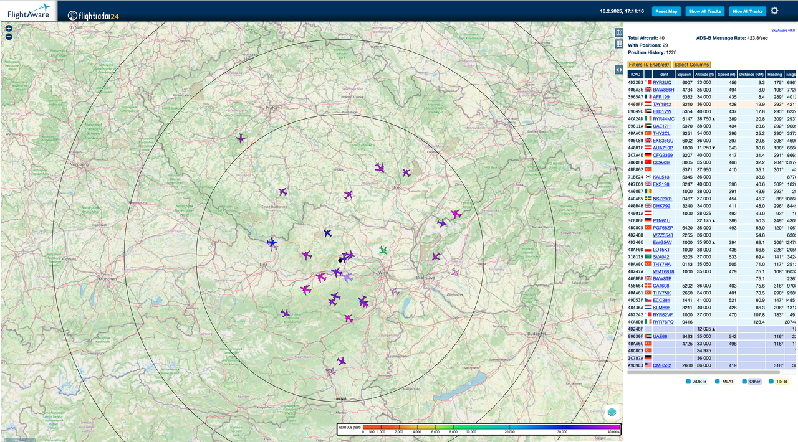
Task: Open the WZZ5543 flight link
Action: tap(663, 235)
